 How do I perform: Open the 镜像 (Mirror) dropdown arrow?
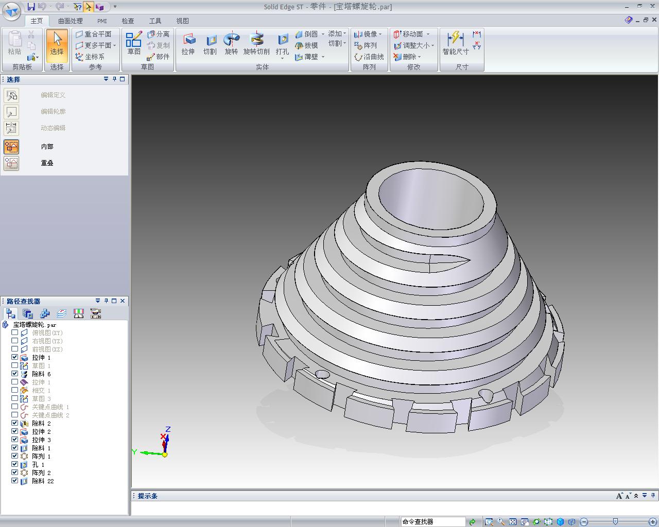tap(380, 34)
